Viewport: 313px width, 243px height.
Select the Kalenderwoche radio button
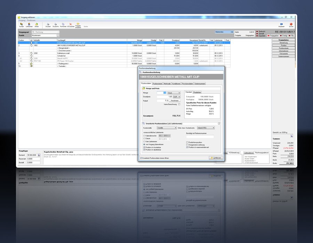coord(144,136)
